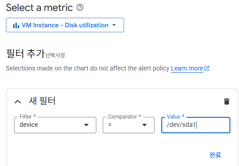Click the Value field label
The width and height of the screenshot is (239, 166).
(175, 116)
